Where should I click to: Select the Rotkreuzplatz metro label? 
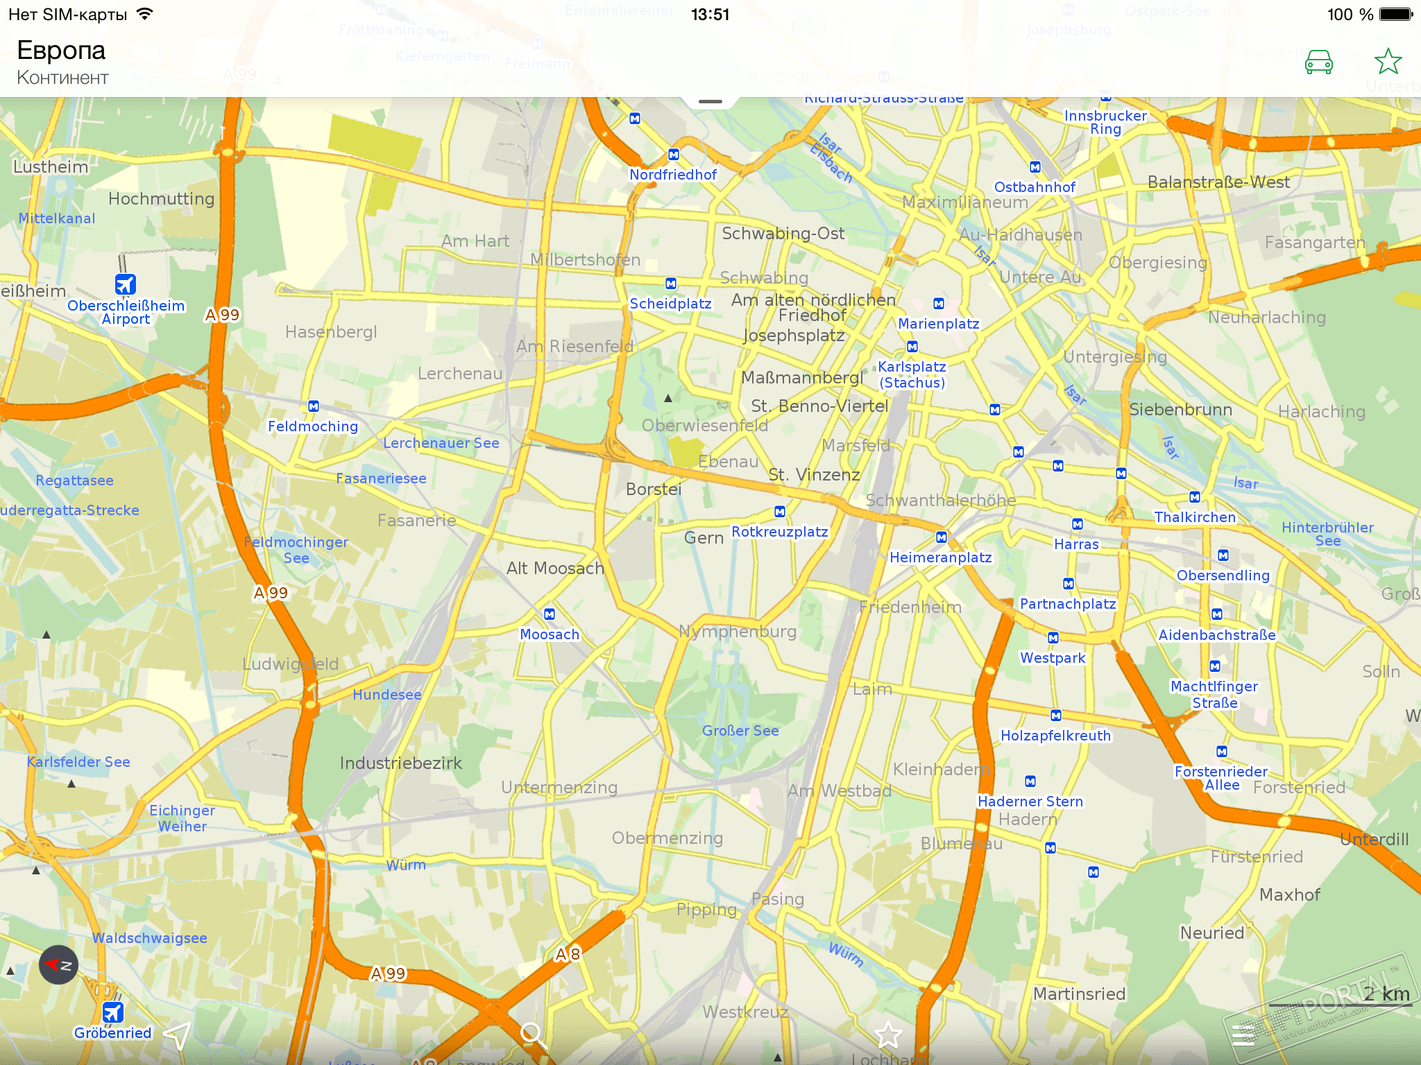pyautogui.click(x=780, y=532)
